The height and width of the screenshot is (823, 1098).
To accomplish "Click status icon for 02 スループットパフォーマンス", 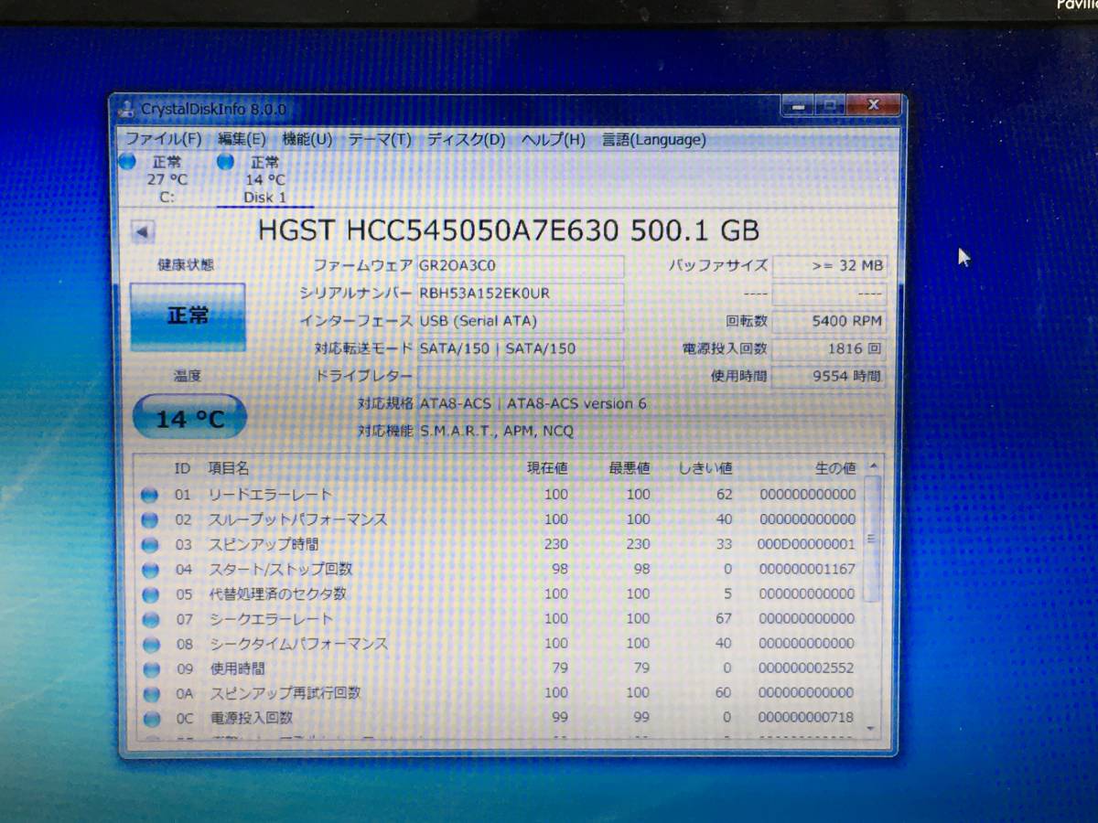I will [x=149, y=520].
